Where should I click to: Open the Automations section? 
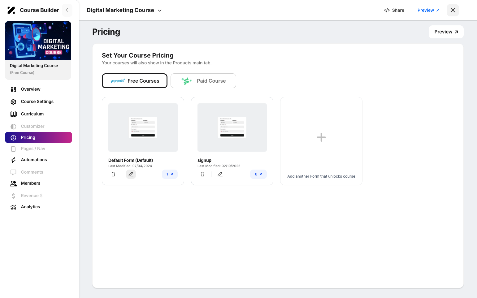click(x=38, y=160)
